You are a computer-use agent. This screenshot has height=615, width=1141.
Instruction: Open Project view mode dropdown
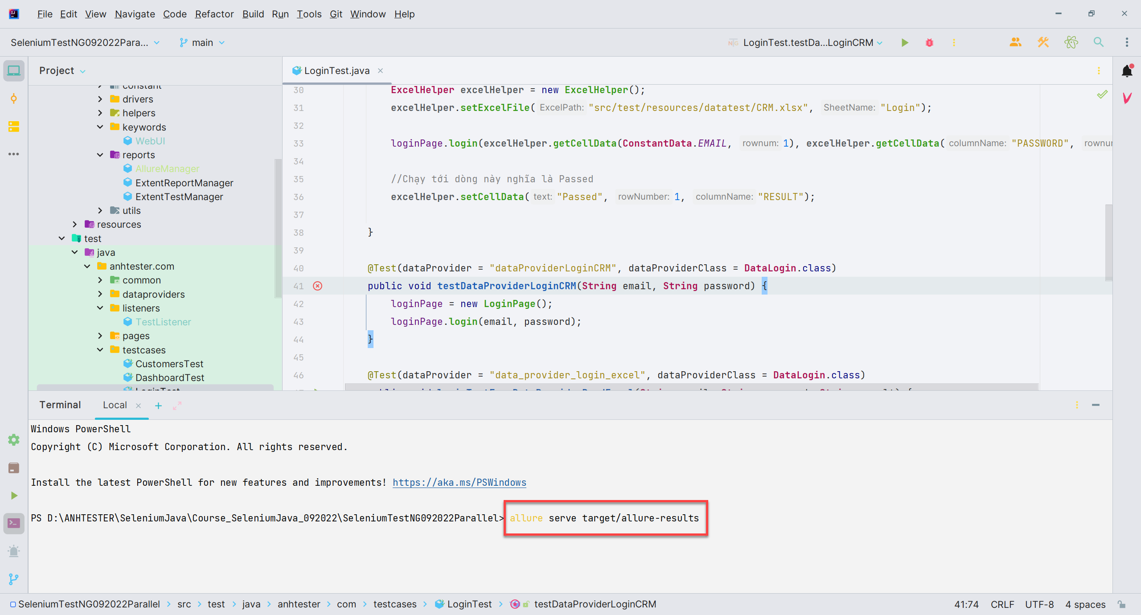pos(62,70)
